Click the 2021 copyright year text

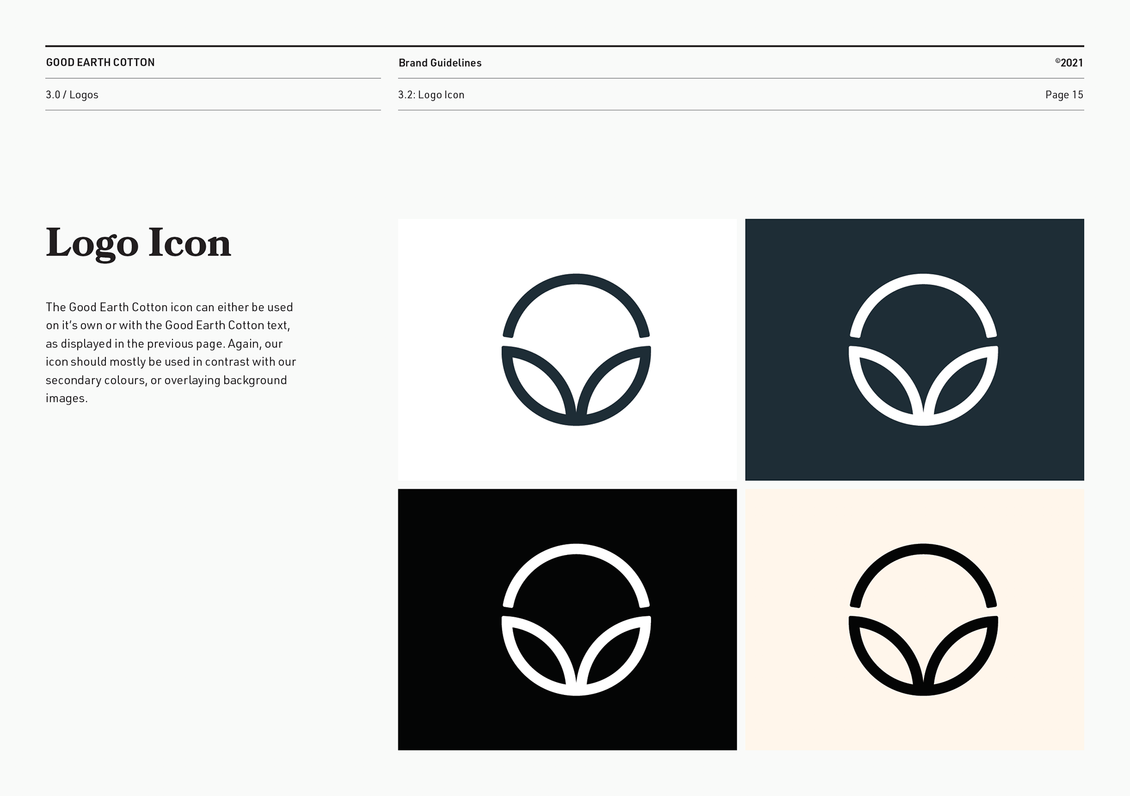(1072, 63)
